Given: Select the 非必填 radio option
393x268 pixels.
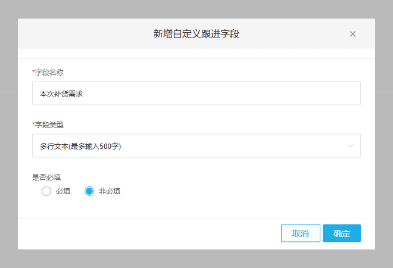Looking at the screenshot, I should click(x=89, y=191).
